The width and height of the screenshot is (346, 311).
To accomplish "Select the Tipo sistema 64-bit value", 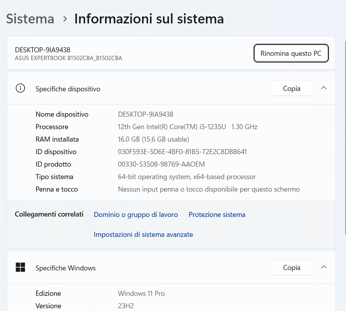I will pos(187,177).
